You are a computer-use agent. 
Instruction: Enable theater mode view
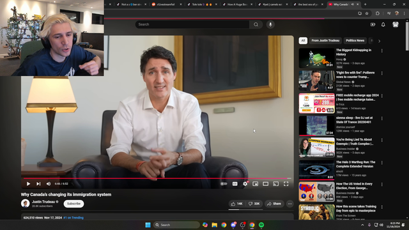point(266,184)
